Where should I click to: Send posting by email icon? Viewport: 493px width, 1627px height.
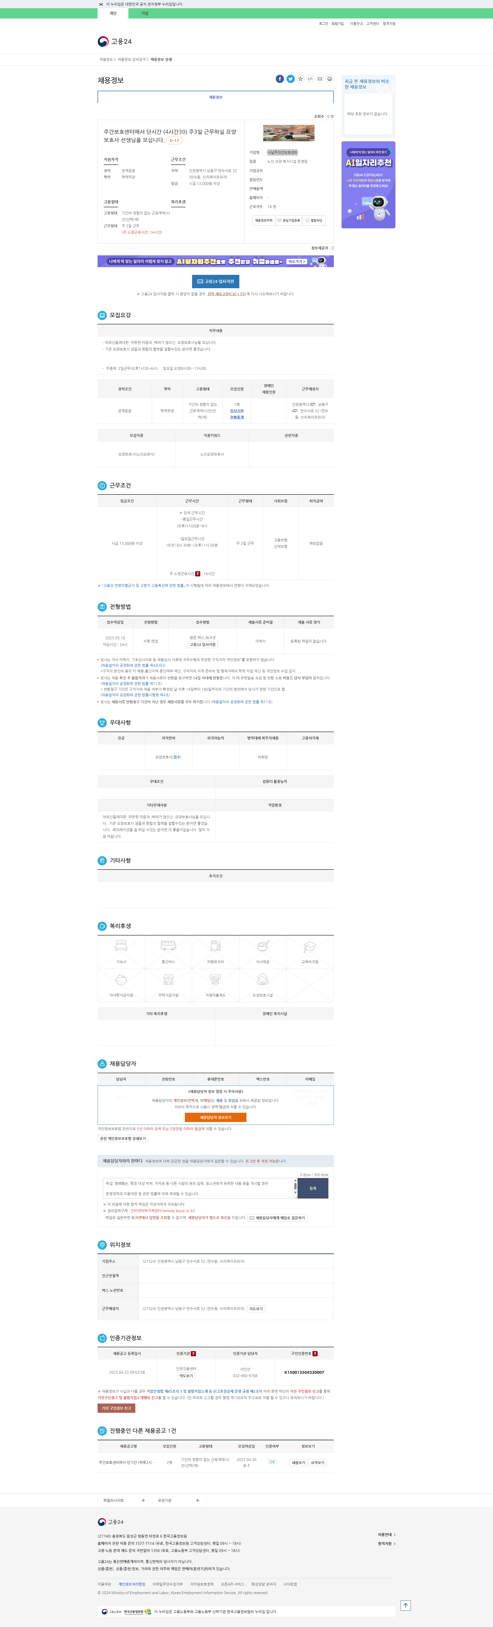[320, 79]
